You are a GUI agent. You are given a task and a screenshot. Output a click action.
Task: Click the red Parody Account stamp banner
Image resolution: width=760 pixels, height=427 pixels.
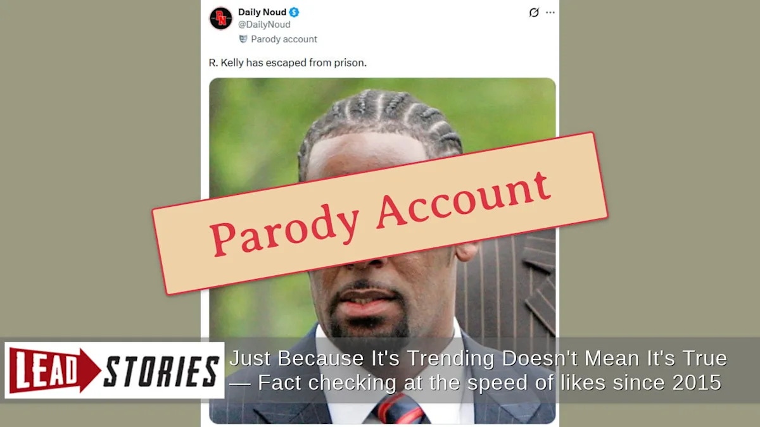380,213
